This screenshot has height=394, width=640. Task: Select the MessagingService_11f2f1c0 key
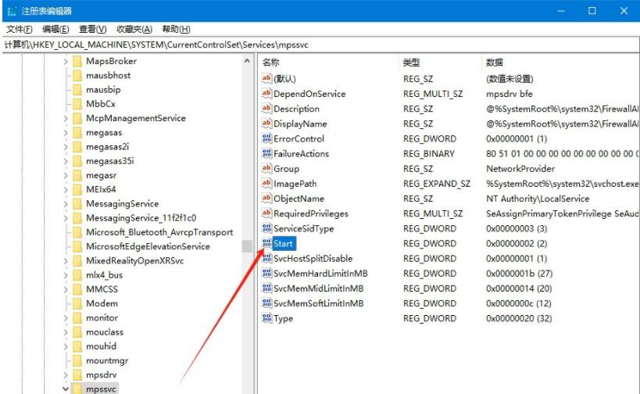141,218
